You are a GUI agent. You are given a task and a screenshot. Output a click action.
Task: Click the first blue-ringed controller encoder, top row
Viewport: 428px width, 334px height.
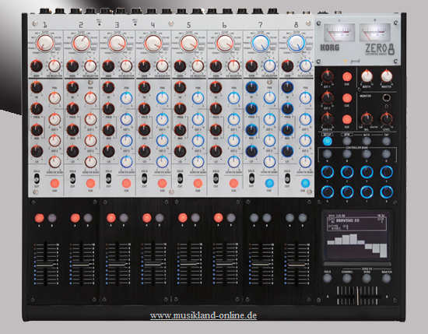[328, 172]
